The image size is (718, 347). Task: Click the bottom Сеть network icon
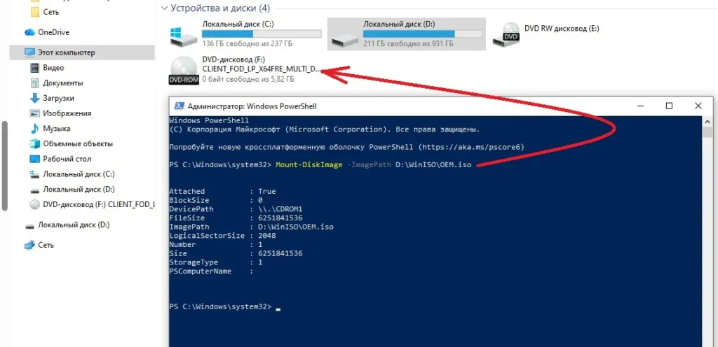pyautogui.click(x=29, y=245)
